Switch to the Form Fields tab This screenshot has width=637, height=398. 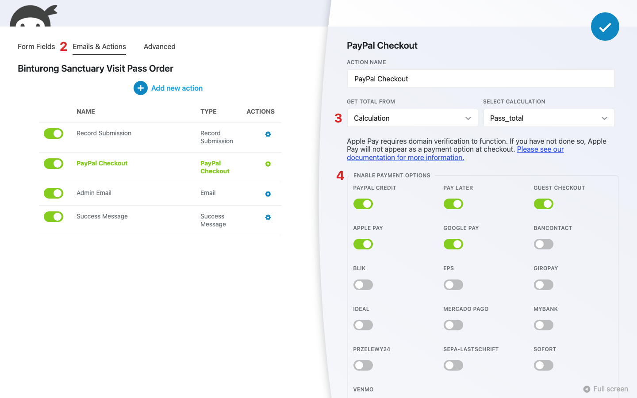coord(36,46)
